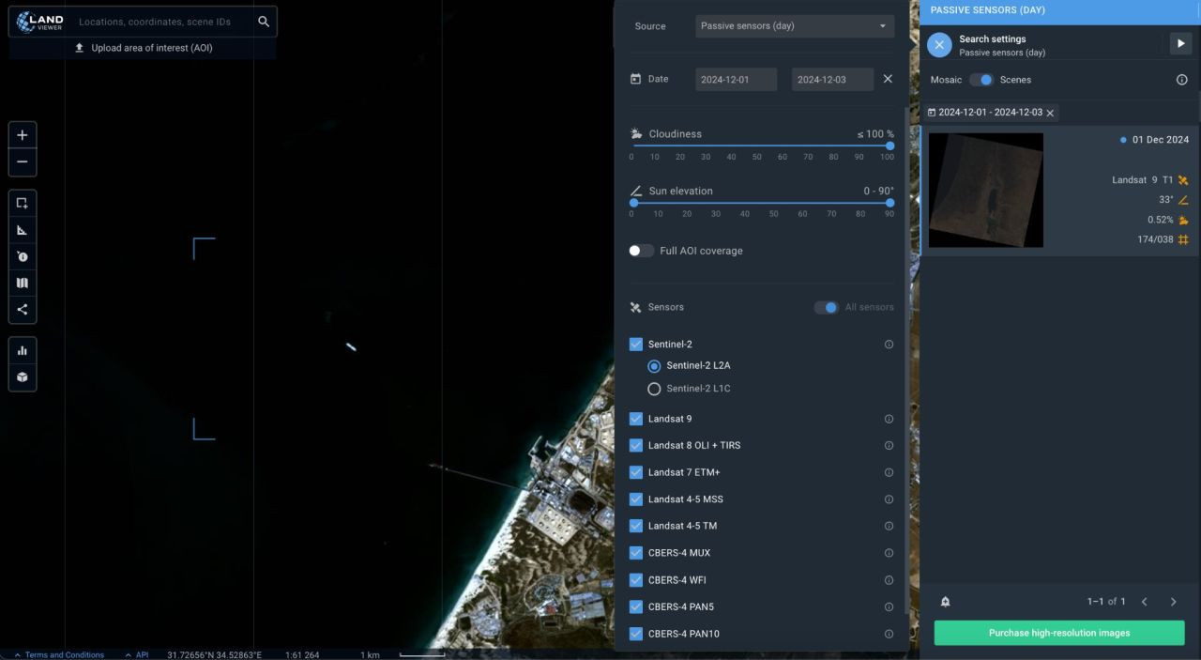Viewport: 1201px width, 660px height.
Task: Expand the Terms and Conditions chevron
Action: 17,654
